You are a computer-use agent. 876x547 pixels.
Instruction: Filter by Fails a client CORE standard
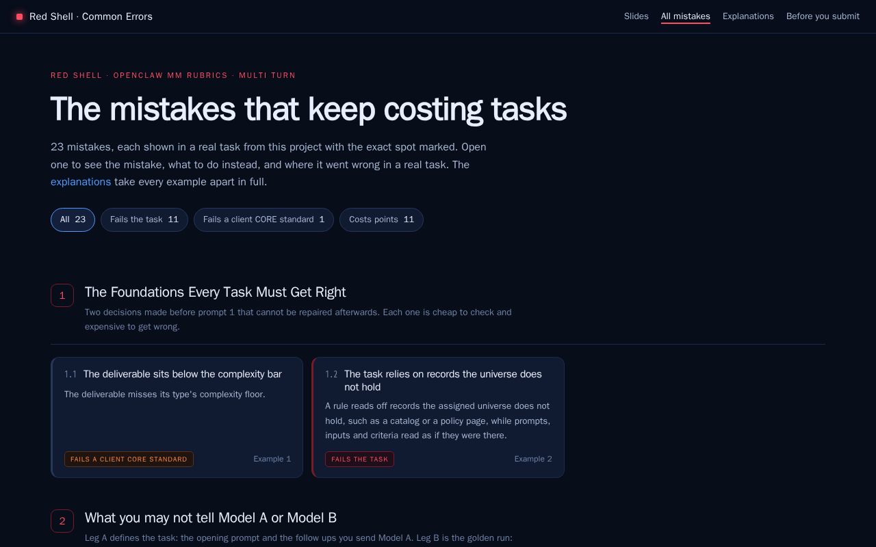pos(263,219)
